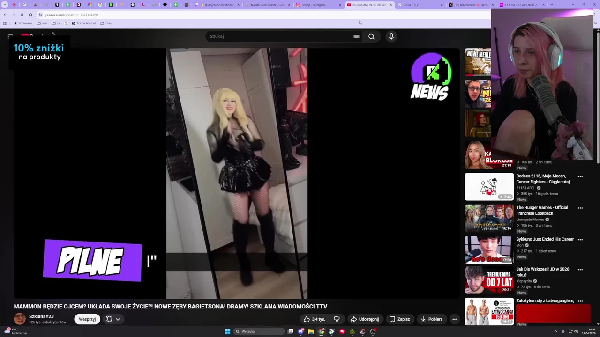Close the active MAMMON BĘDZIE OJCEM tab
This screenshot has height=337, width=600.
391,5
